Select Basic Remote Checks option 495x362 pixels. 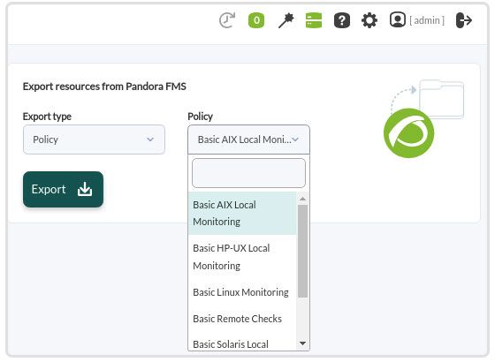(x=242, y=319)
